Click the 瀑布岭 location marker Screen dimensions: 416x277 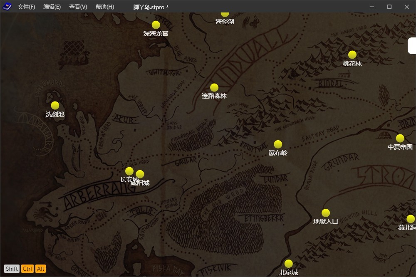pos(278,144)
